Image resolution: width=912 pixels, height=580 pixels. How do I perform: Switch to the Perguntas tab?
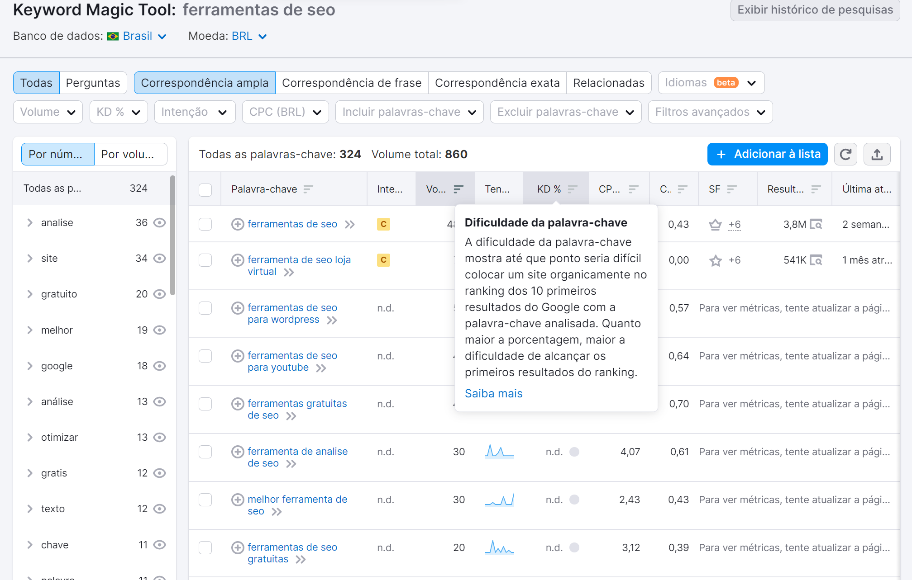(x=93, y=83)
